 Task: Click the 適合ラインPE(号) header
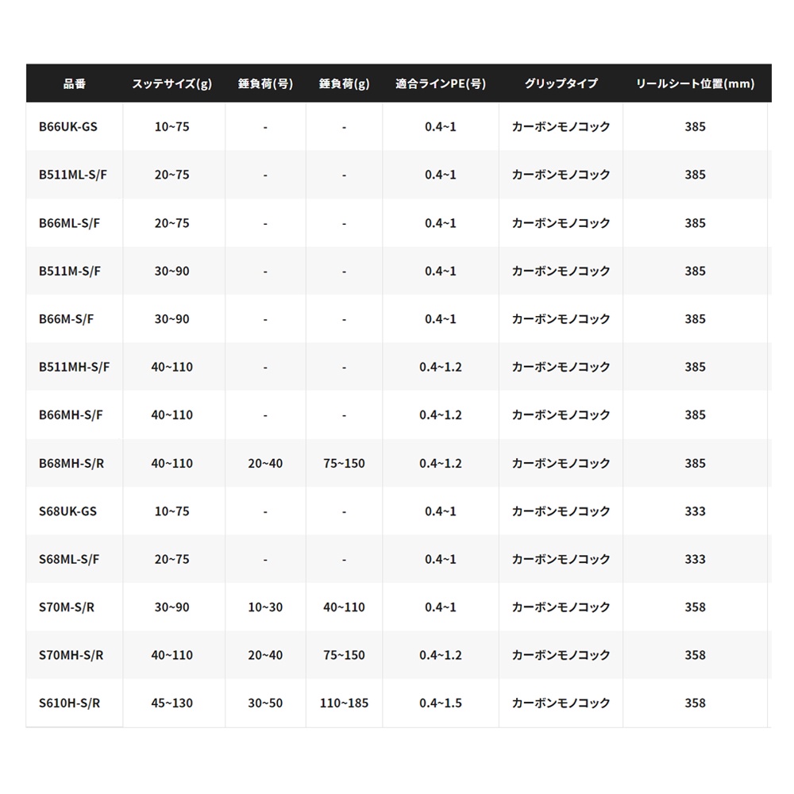click(x=441, y=83)
